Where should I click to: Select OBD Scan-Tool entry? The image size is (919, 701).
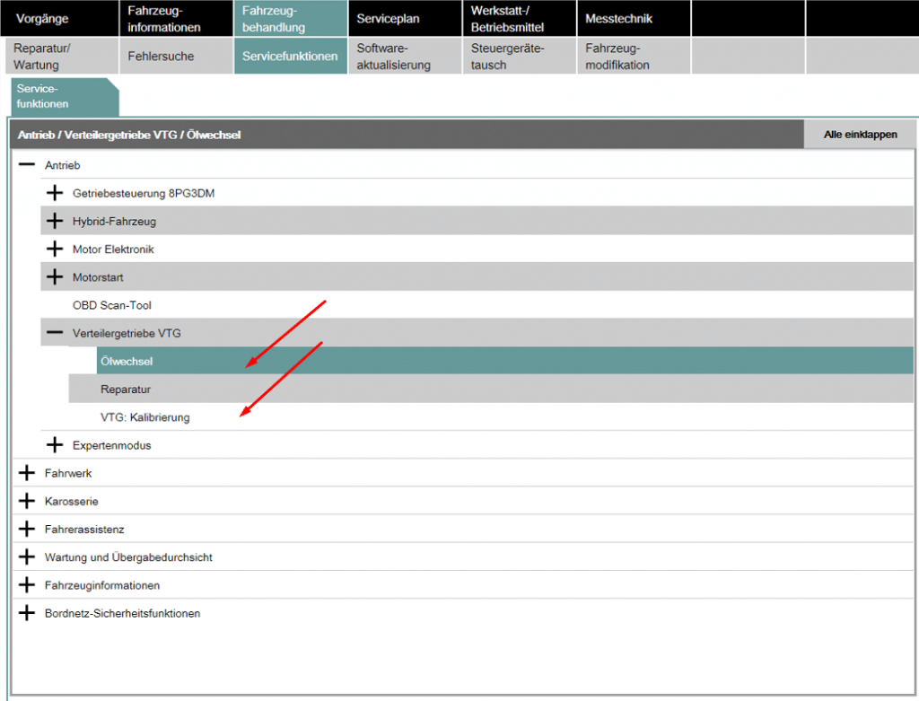click(x=112, y=305)
